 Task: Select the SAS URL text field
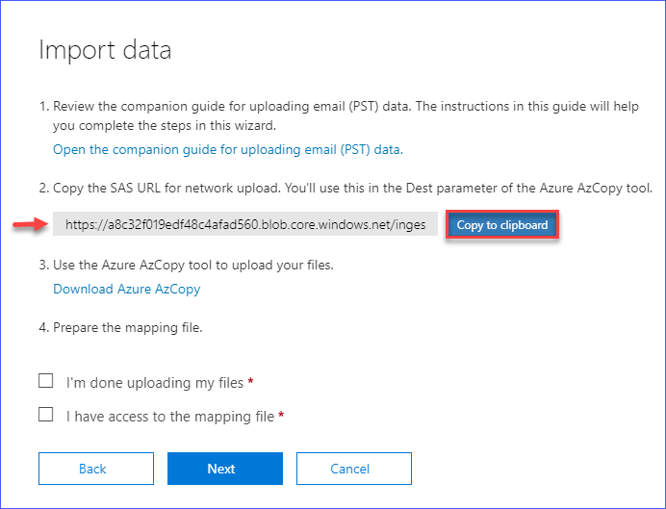coord(245,224)
